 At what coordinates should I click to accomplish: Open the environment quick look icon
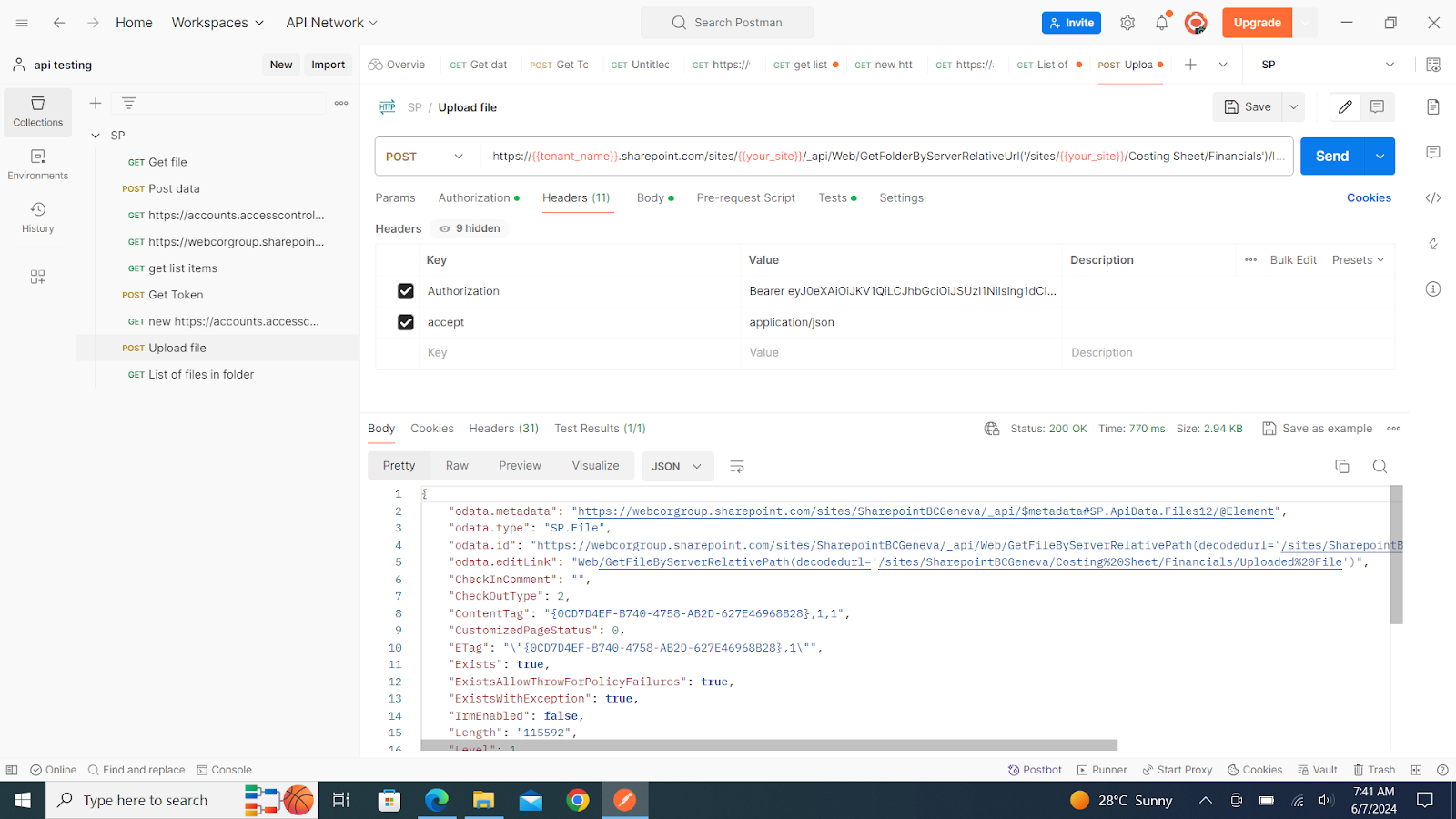pyautogui.click(x=1433, y=65)
